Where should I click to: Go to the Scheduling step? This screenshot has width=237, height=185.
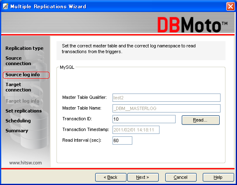click(x=18, y=121)
